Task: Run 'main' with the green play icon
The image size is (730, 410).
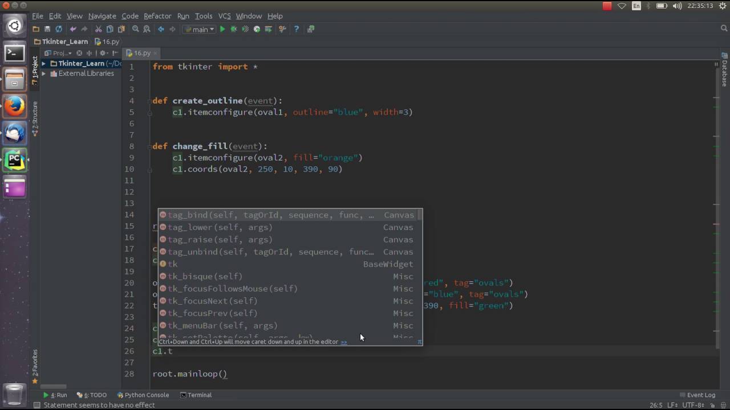Action: pos(222,29)
